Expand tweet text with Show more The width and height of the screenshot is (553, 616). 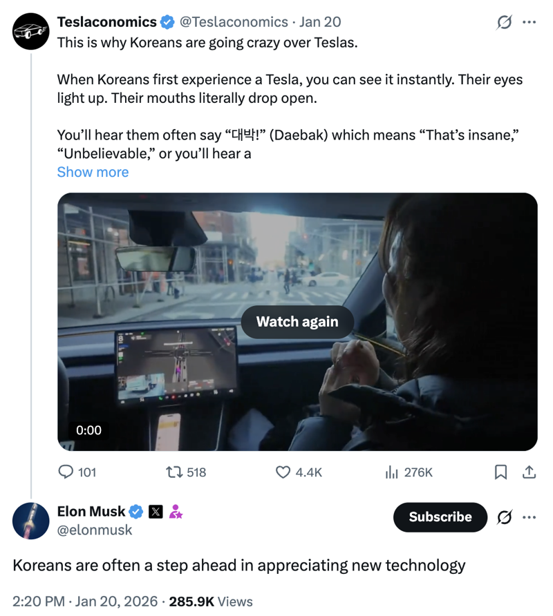pyautogui.click(x=93, y=172)
